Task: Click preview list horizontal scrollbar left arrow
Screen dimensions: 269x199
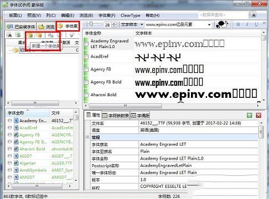Action: 86,106
